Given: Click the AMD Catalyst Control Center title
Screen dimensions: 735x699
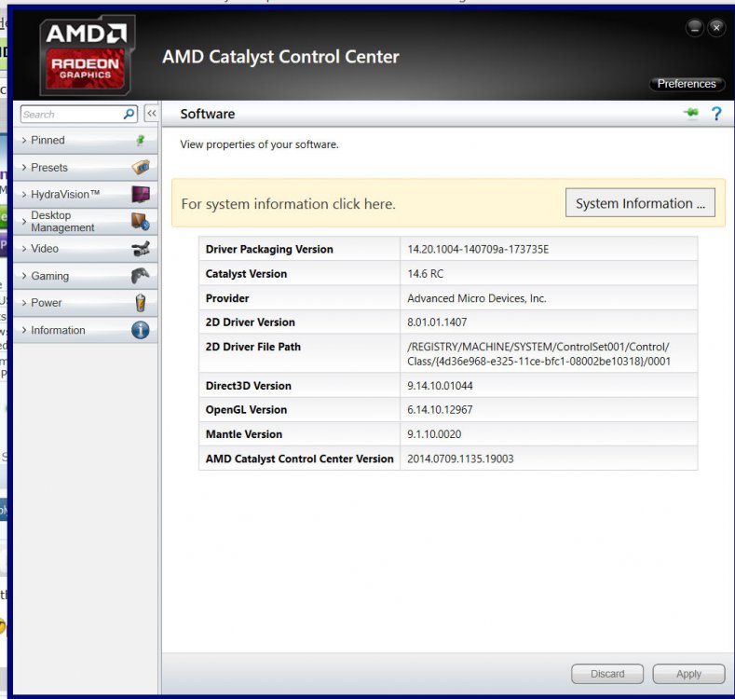Looking at the screenshot, I should 280,57.
